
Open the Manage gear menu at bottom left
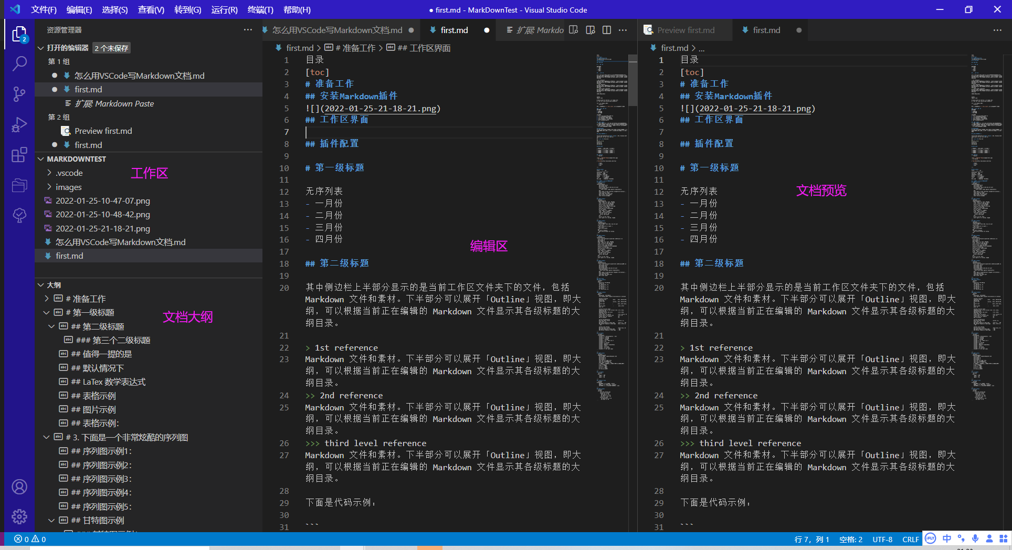[19, 517]
